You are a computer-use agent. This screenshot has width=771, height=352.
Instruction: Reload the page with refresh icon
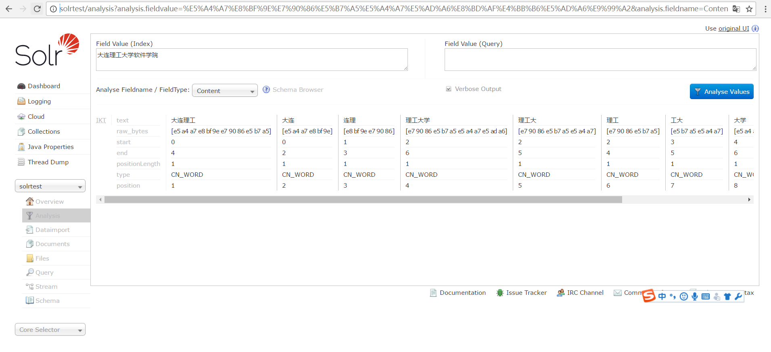[37, 8]
